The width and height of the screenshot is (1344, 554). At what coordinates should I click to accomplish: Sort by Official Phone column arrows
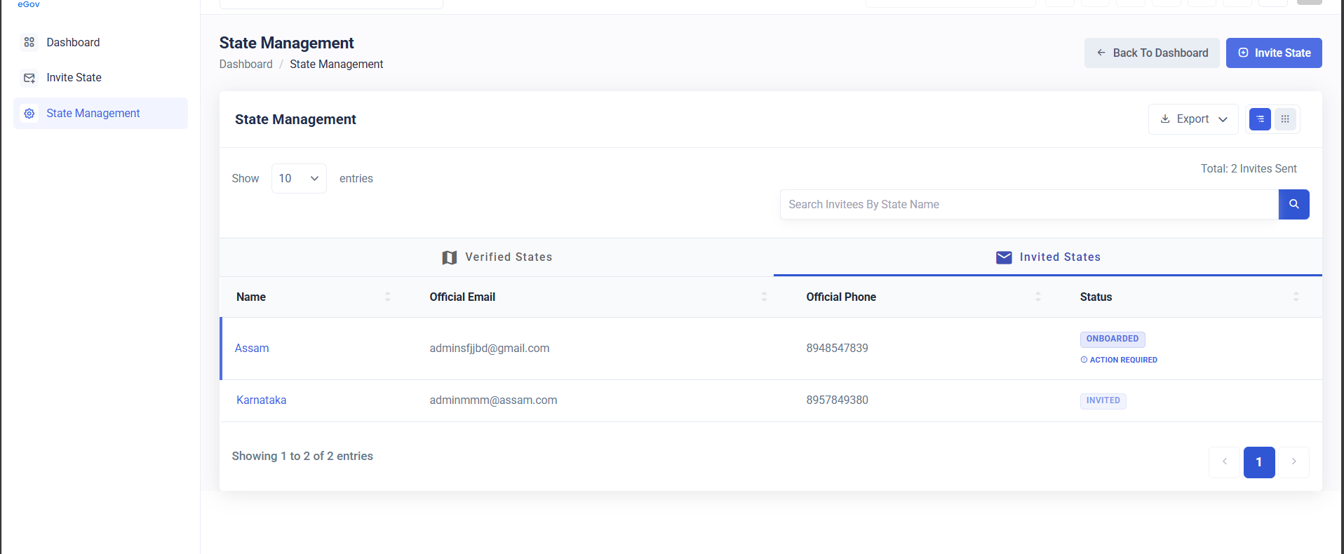(1037, 297)
